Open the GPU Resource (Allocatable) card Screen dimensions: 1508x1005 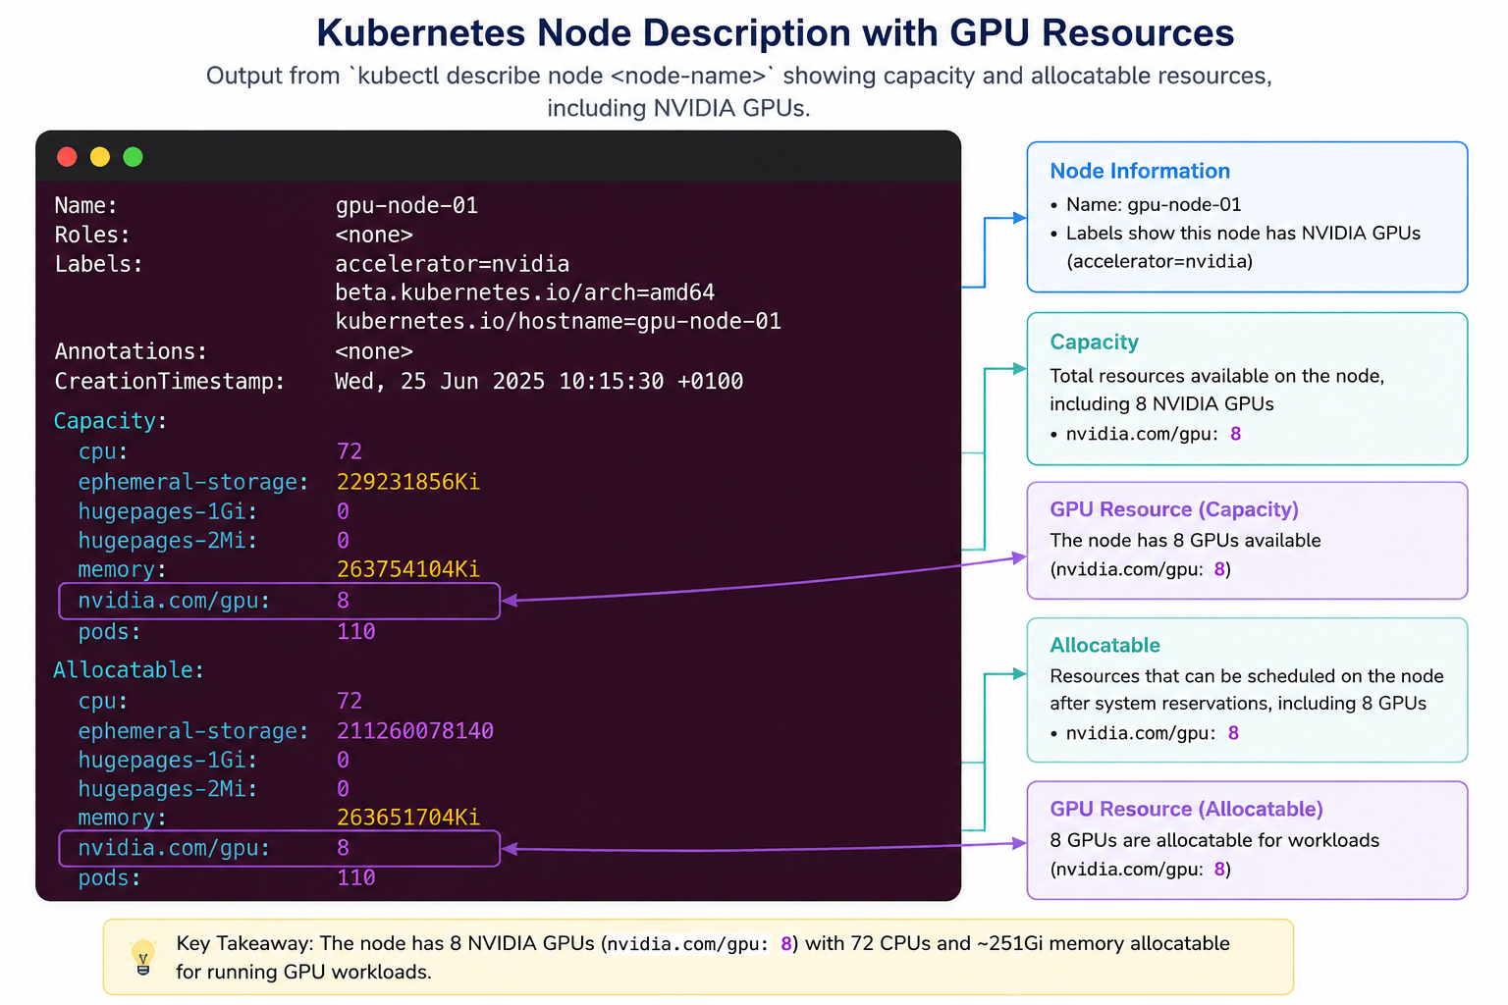[1247, 840]
